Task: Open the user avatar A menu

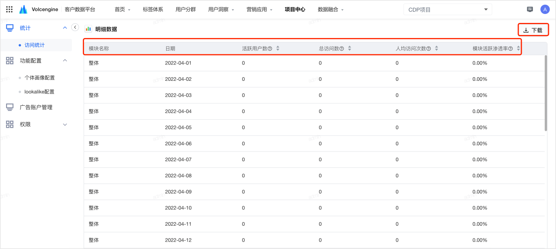Action: tap(545, 9)
